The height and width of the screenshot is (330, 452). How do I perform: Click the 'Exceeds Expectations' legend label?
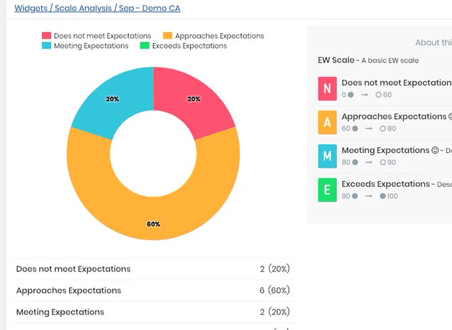189,46
